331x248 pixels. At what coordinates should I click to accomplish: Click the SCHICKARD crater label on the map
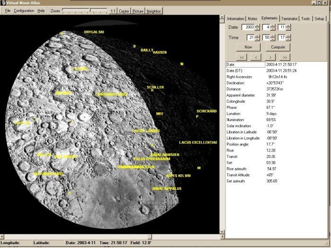point(207,111)
